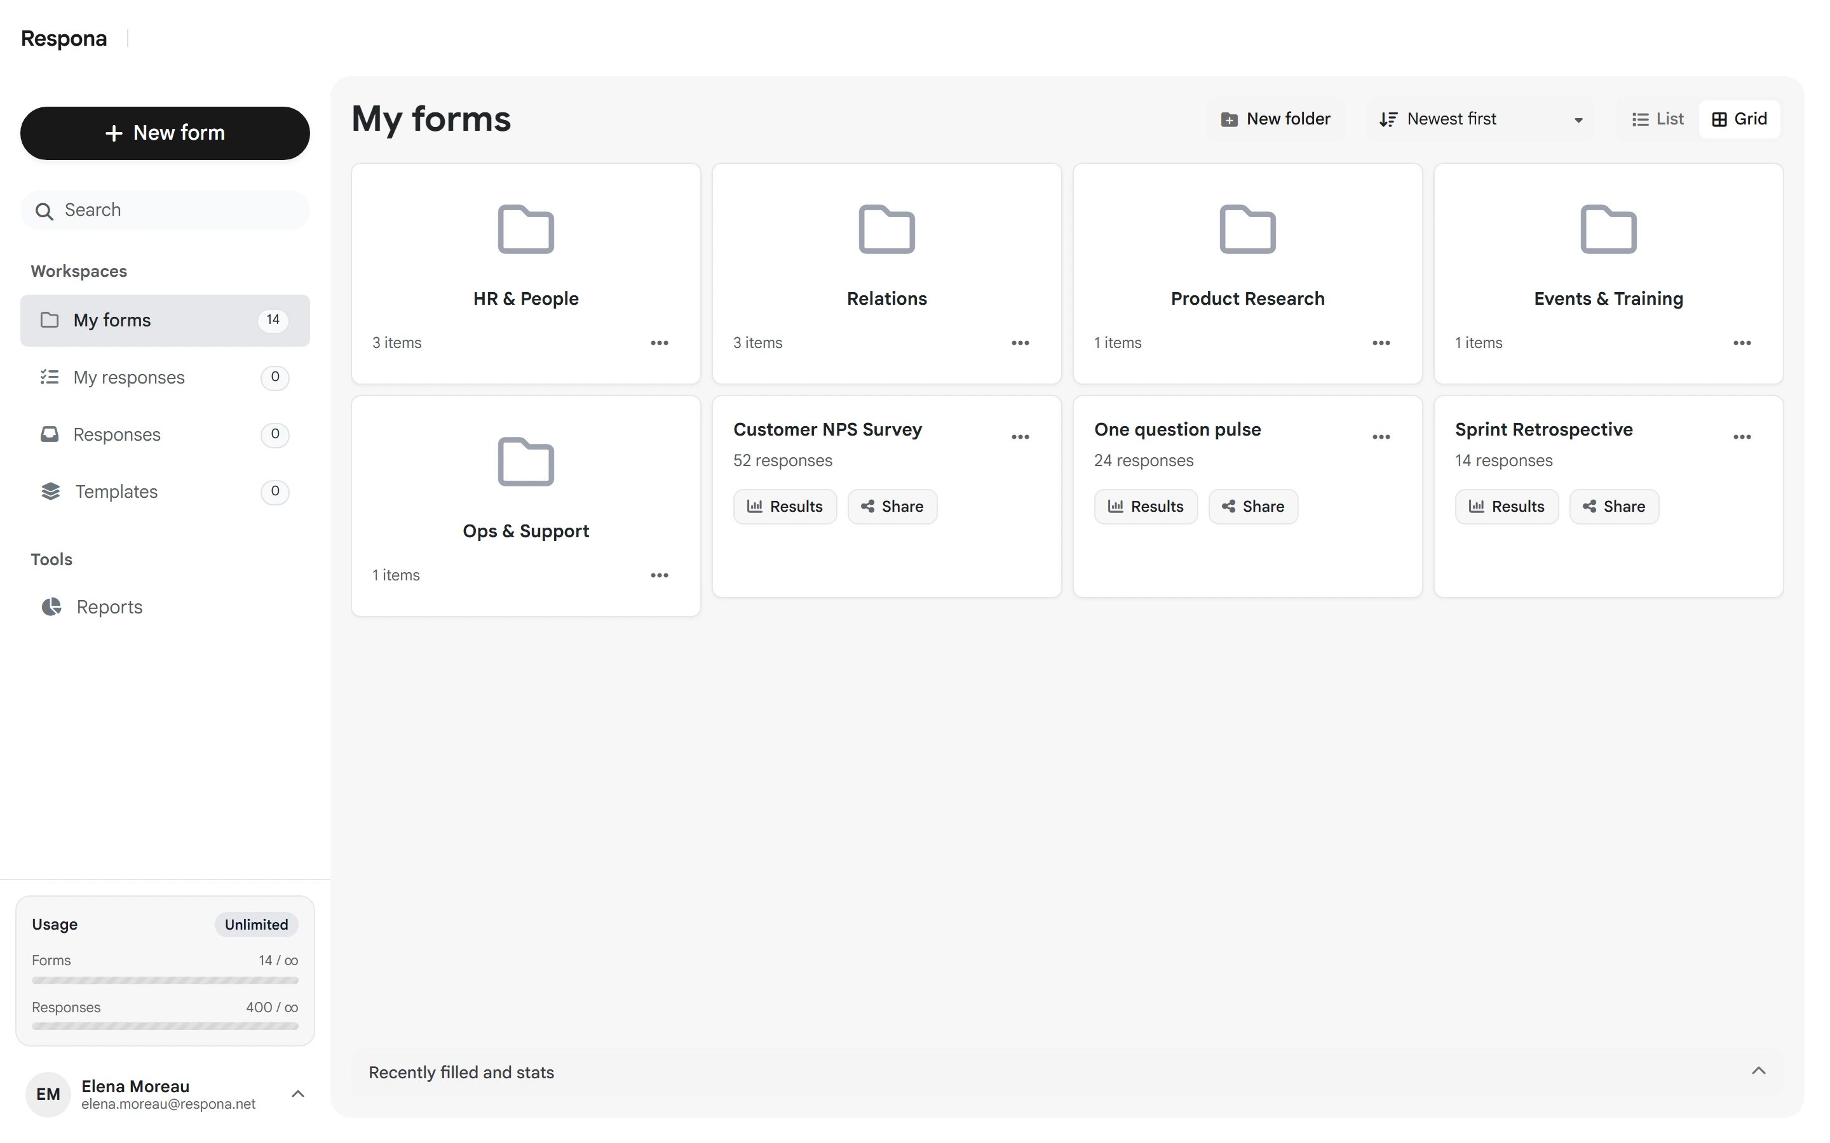Click the Responses usage progress bar
The height and width of the screenshot is (1143, 1830).
pos(165,1027)
